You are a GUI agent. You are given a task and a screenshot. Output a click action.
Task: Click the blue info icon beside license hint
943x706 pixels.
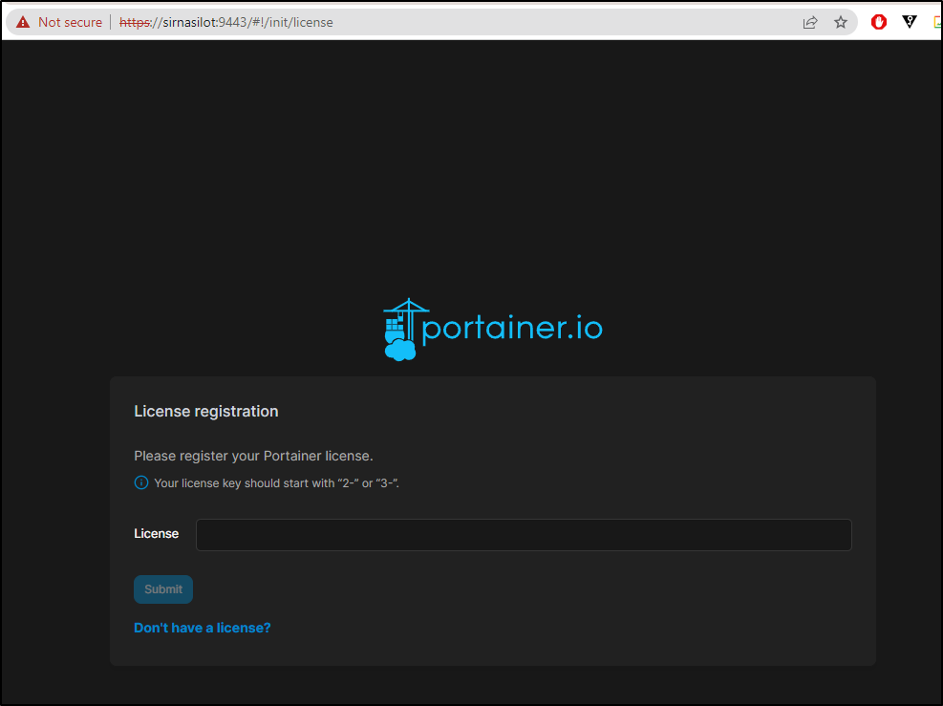point(141,482)
